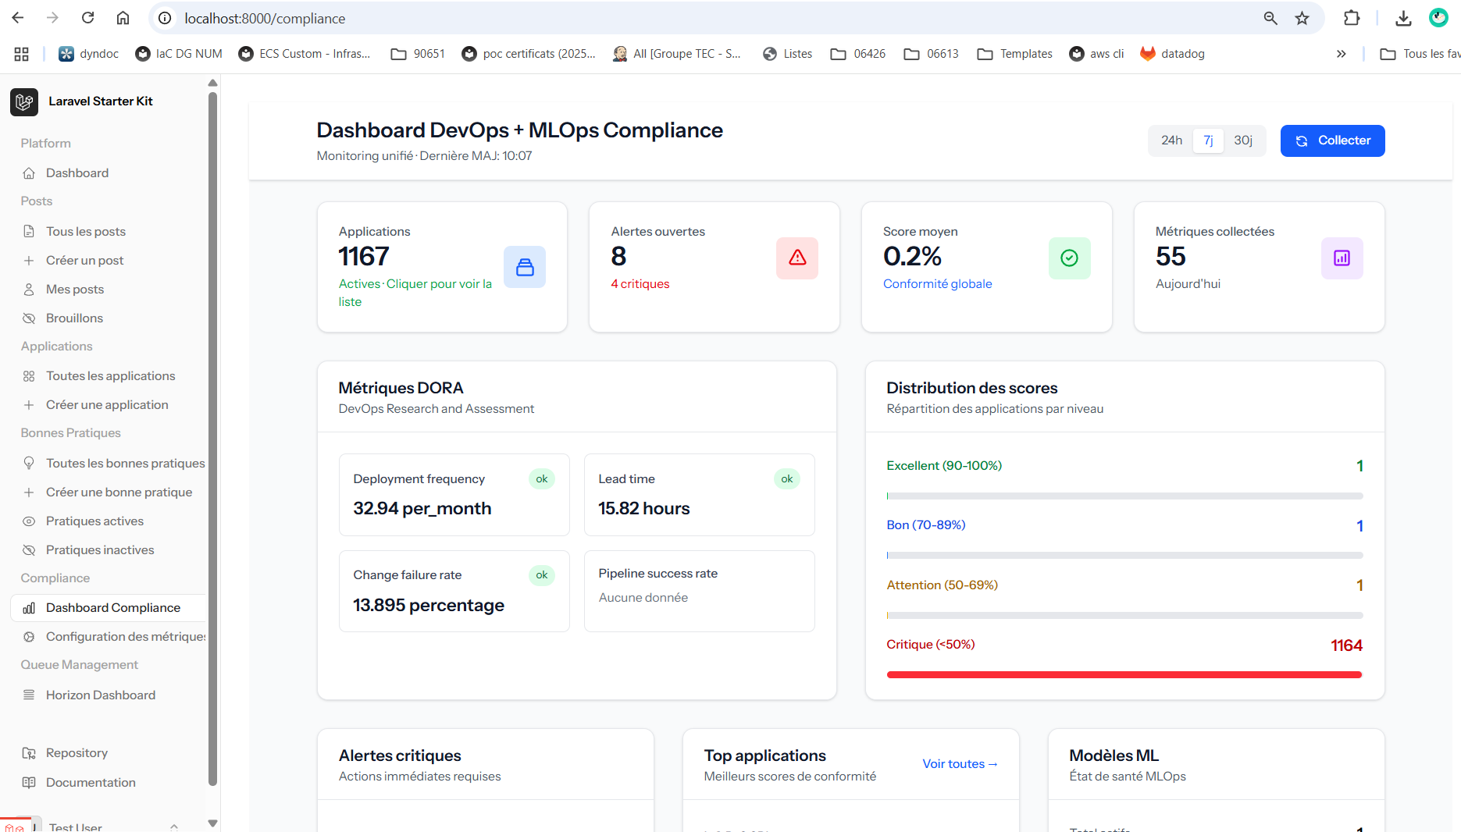
Task: Select the 7j time range
Action: tap(1208, 140)
